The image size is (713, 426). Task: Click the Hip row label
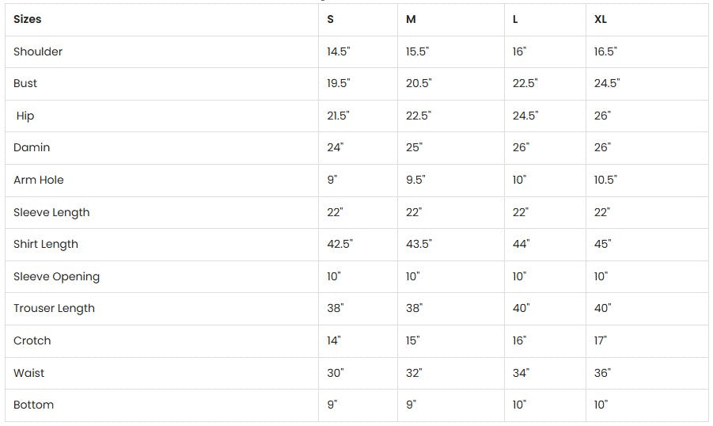coord(25,116)
